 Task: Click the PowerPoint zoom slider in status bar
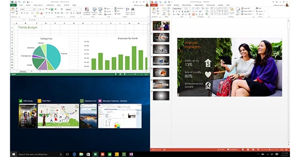pos(269,150)
